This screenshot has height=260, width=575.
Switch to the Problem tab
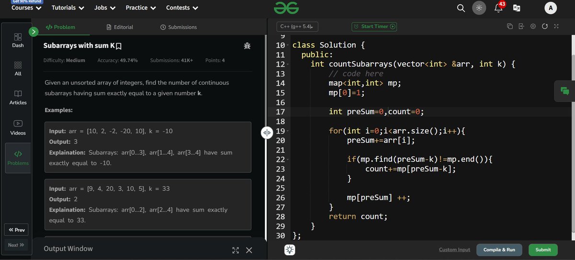pyautogui.click(x=60, y=27)
